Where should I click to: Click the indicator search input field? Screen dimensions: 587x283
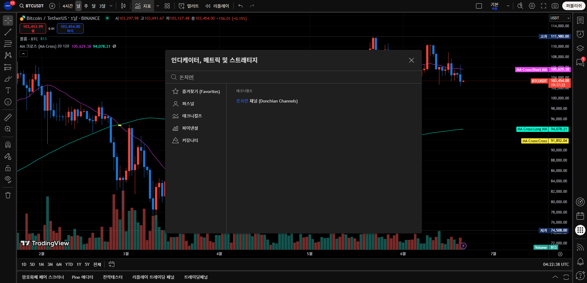click(293, 77)
